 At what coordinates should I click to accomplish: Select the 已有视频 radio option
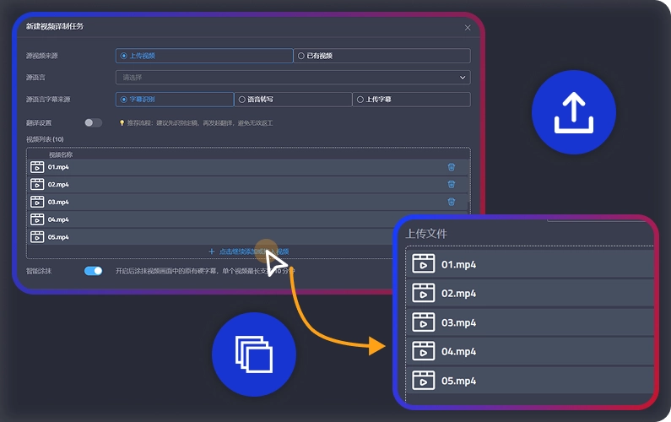[x=301, y=56]
